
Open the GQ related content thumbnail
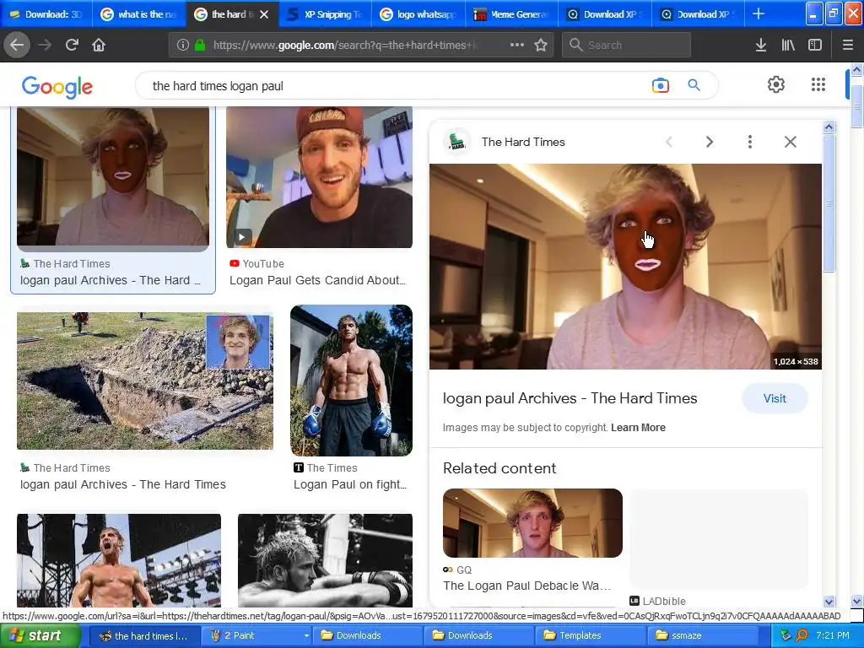532,523
